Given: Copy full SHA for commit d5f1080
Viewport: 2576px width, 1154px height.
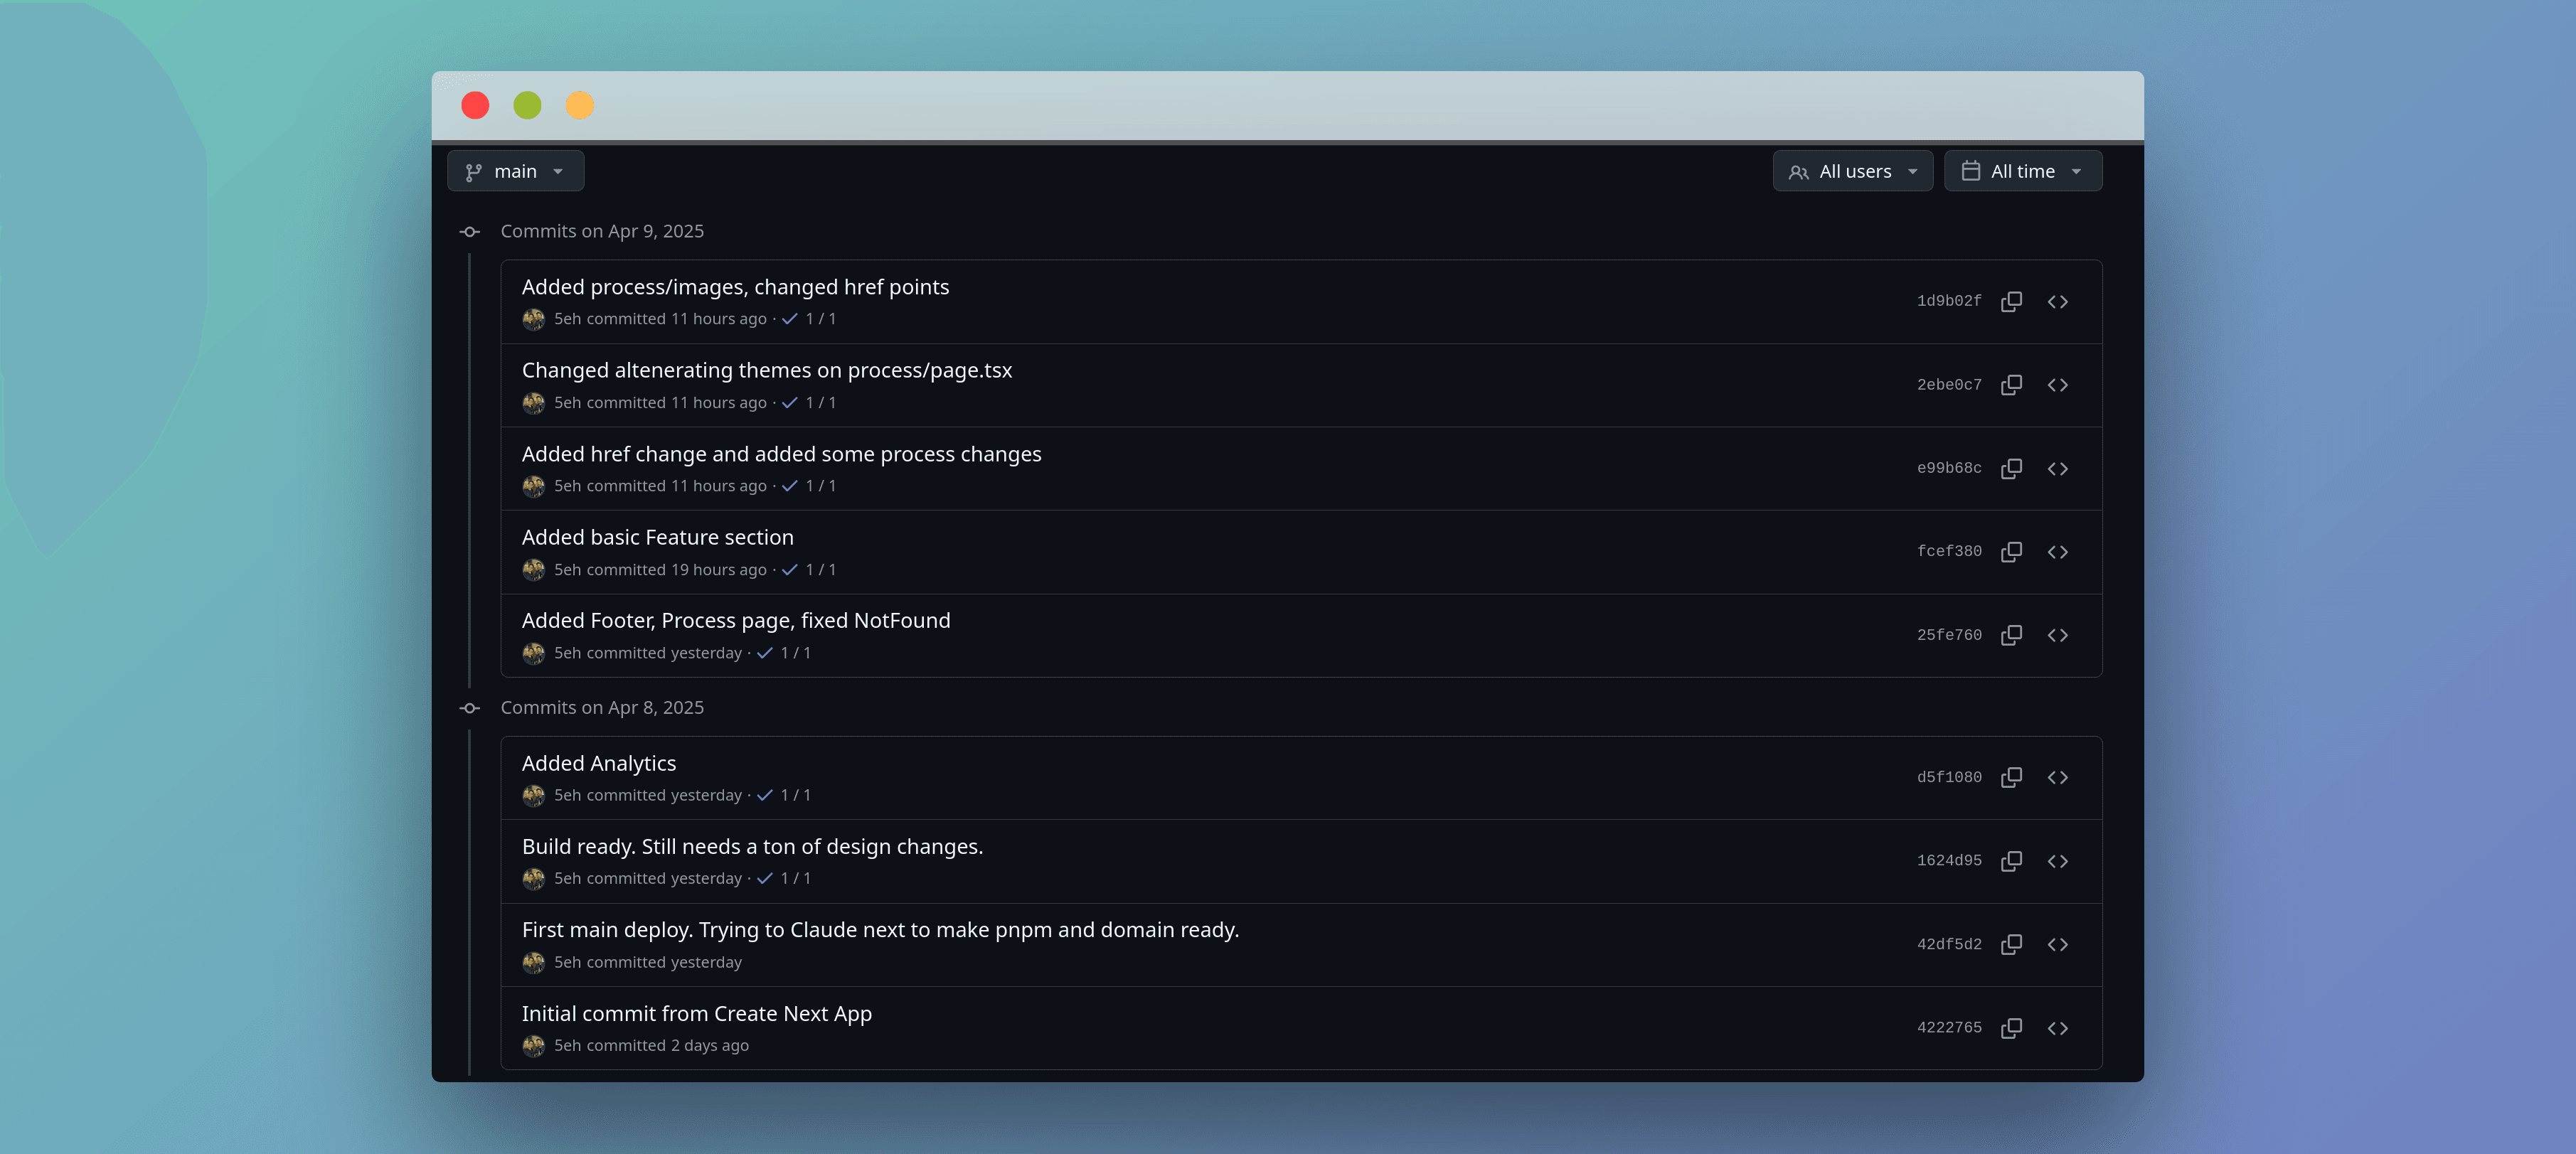Looking at the screenshot, I should [x=2011, y=777].
